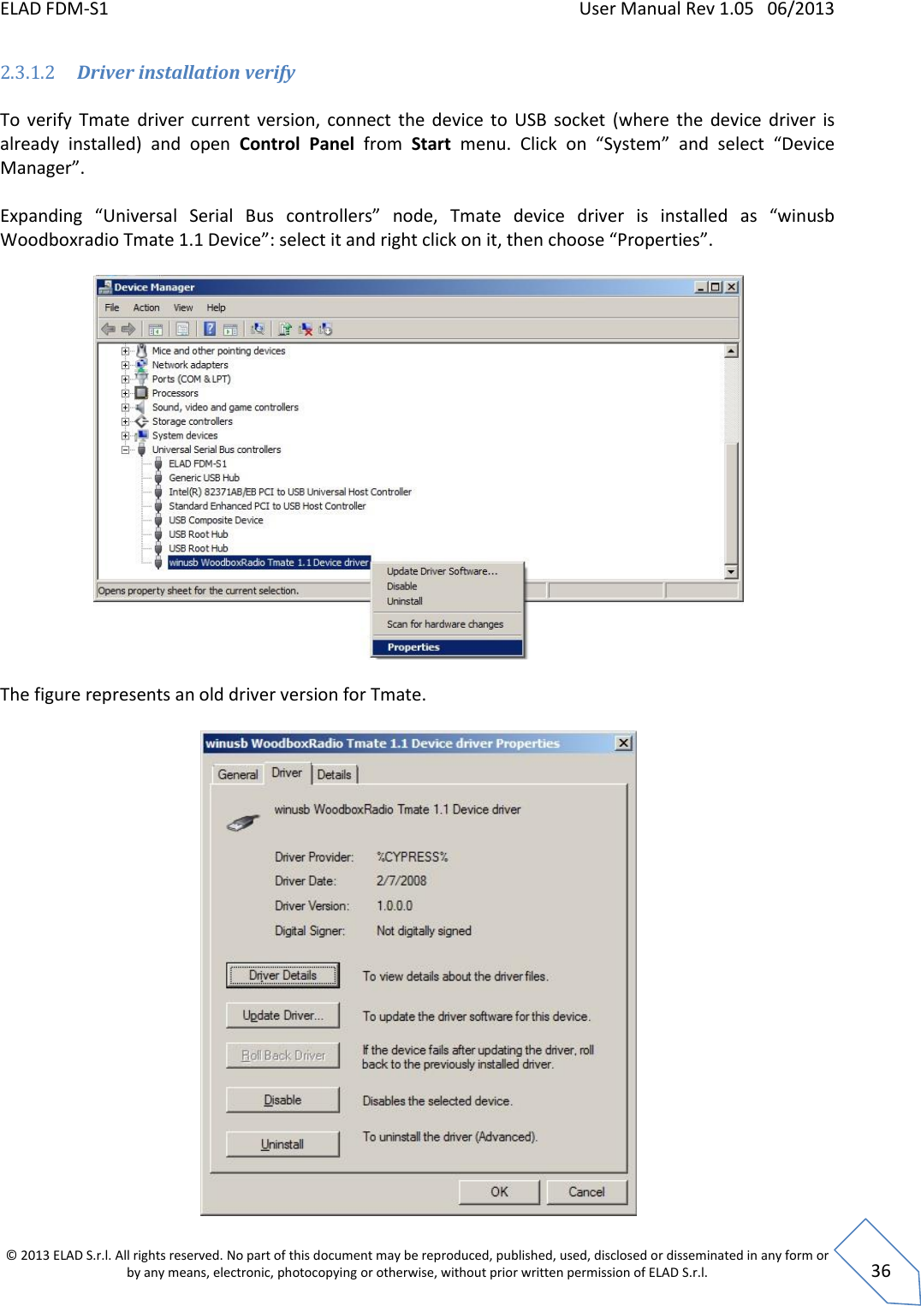The width and height of the screenshot is (921, 1306).
Task: Select the Generic USB Hub device
Action: [x=200, y=477]
